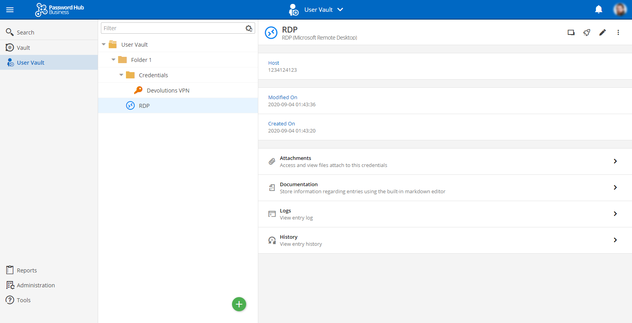Expand Attachments with its chevron arrow
This screenshot has width=632, height=323.
[615, 161]
